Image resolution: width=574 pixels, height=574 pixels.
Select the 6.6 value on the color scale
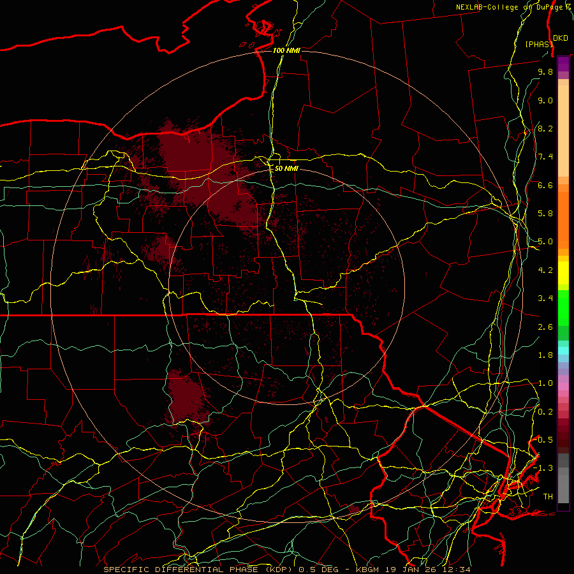[545, 185]
